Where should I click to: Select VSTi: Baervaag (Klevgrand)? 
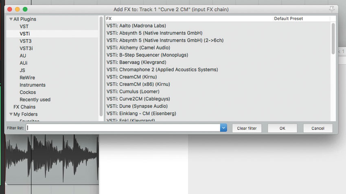coord(136,62)
